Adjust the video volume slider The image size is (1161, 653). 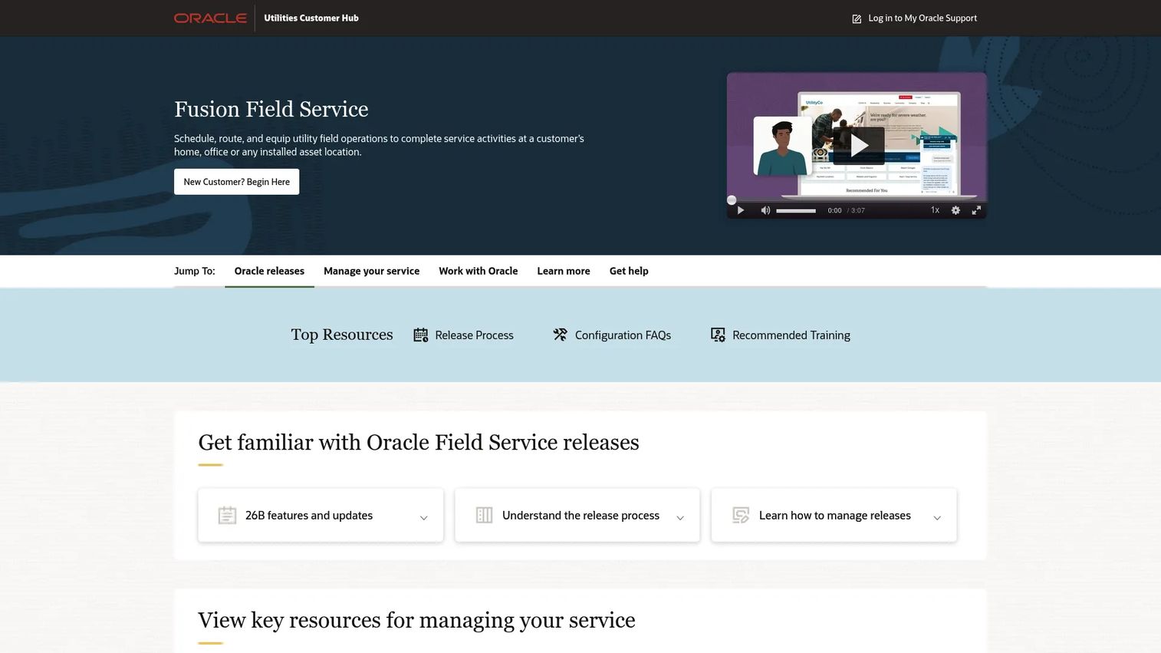796,210
